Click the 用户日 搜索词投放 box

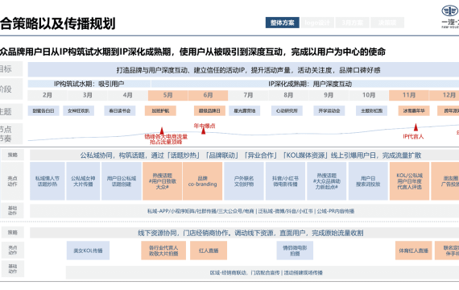[368, 181]
